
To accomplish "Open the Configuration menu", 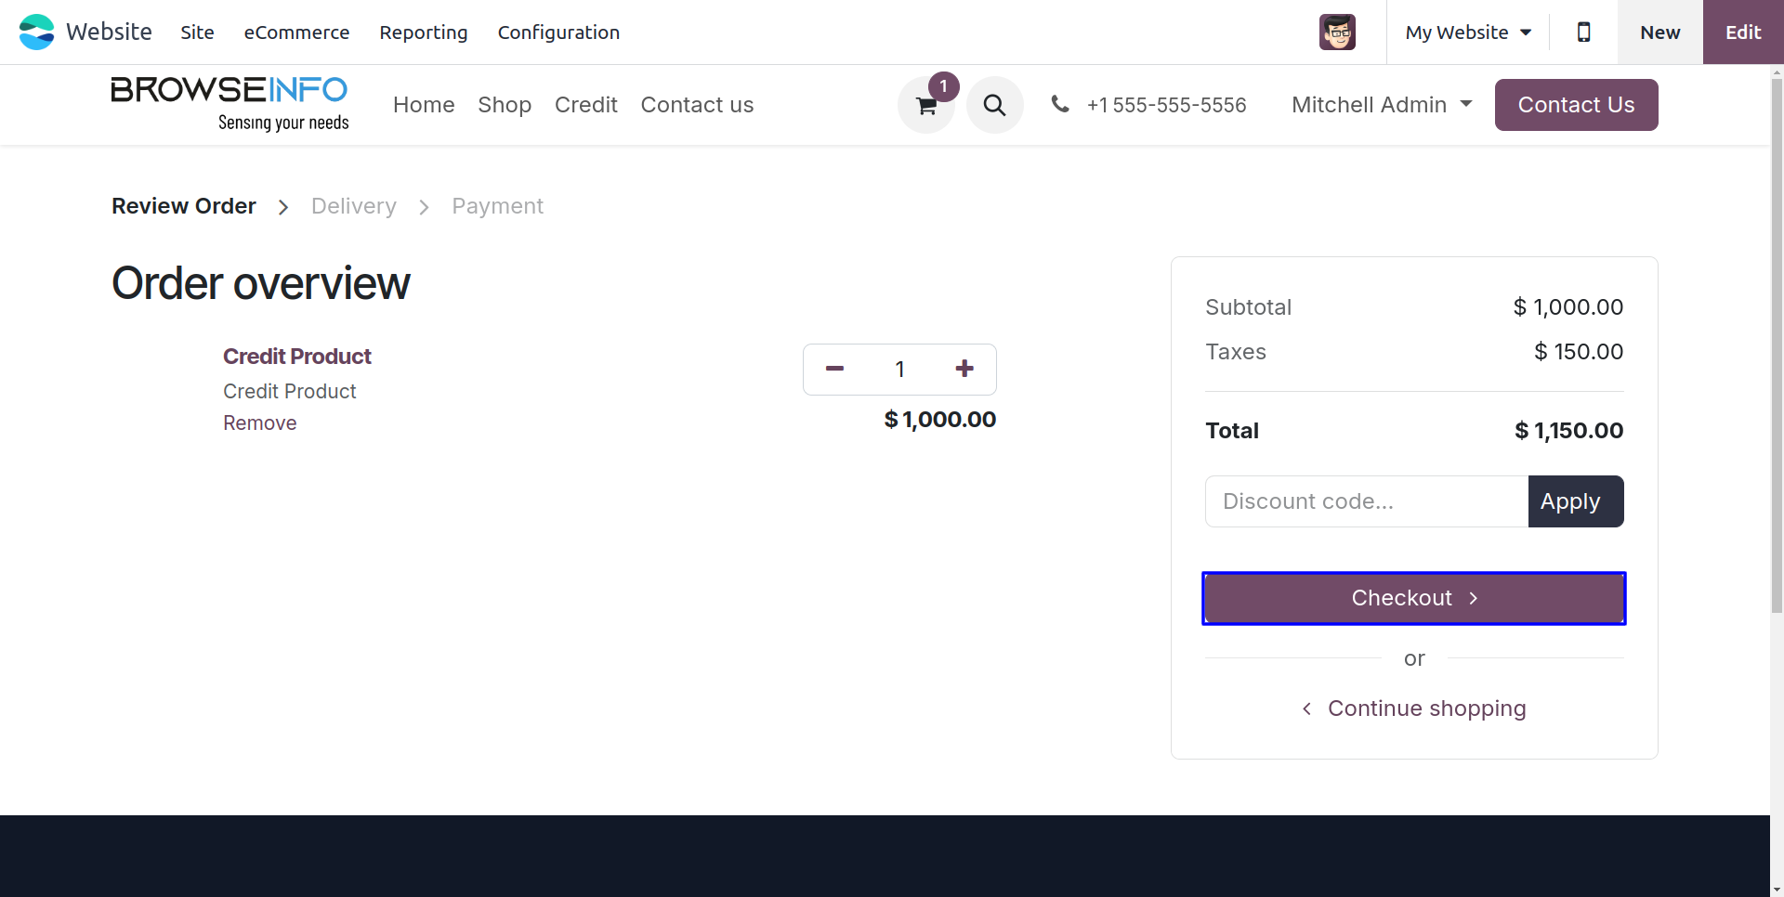I will [558, 32].
